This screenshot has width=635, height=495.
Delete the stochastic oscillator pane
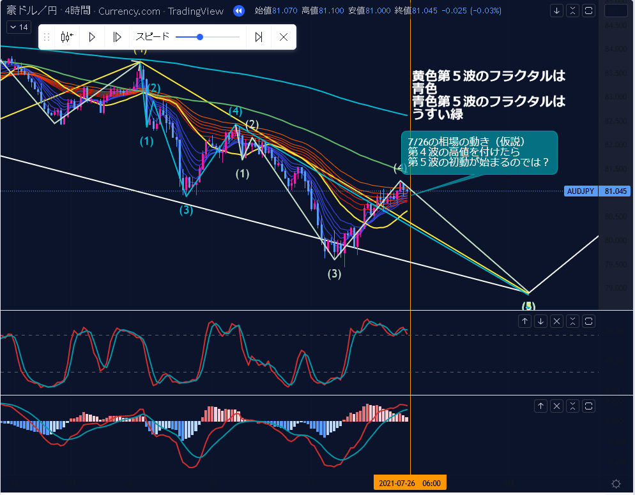coord(556,321)
